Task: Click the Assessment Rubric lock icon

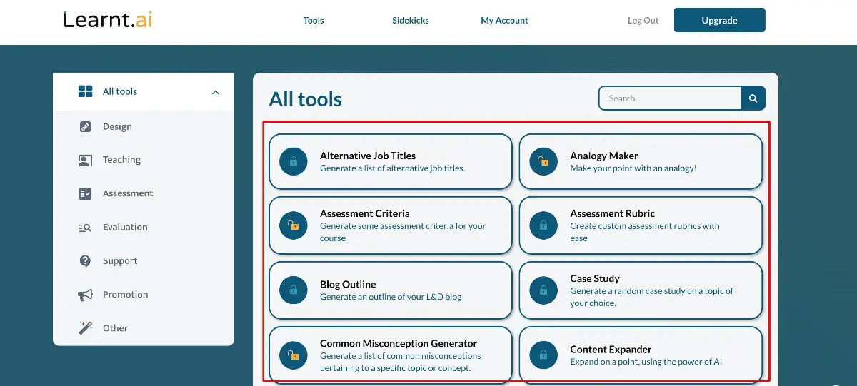Action: [x=543, y=225]
